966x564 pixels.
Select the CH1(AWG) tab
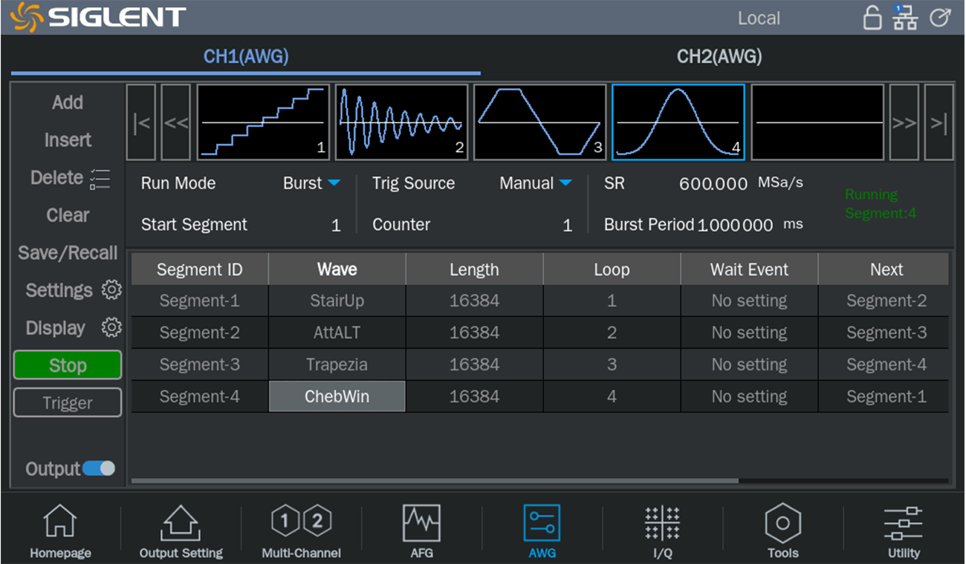pyautogui.click(x=246, y=56)
